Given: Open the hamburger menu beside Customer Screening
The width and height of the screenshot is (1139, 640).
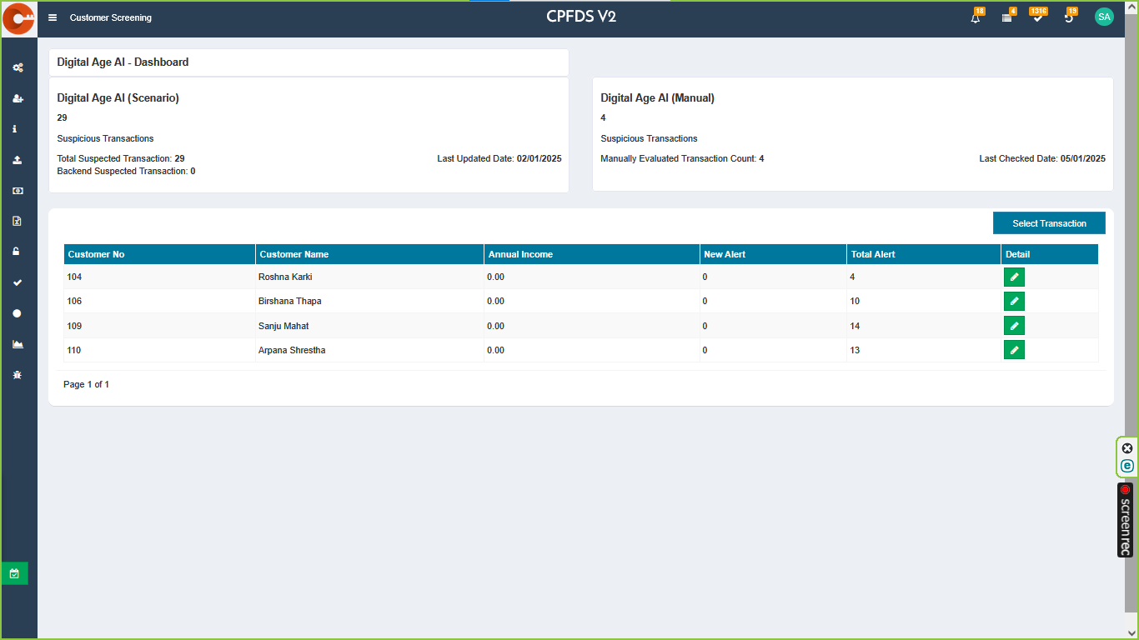Looking at the screenshot, I should [x=53, y=17].
